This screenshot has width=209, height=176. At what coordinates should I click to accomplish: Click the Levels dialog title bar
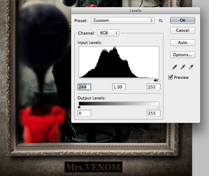pyautogui.click(x=136, y=11)
